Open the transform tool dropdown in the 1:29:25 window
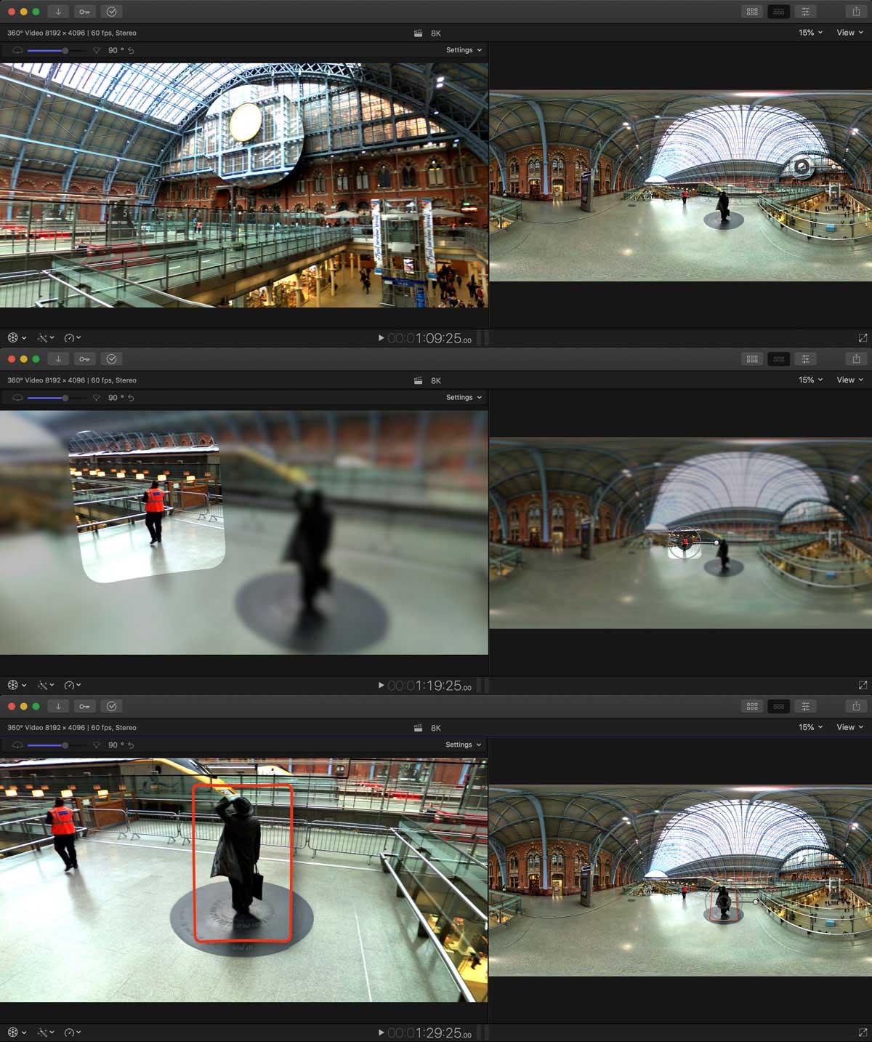The image size is (872, 1042). pos(17,1033)
